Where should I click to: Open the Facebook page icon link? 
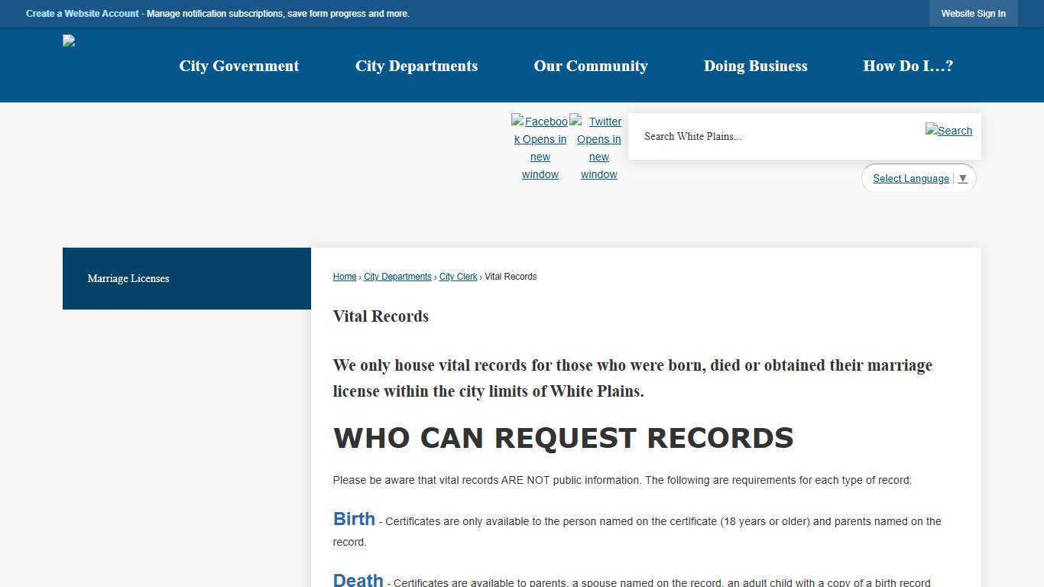tap(540, 148)
